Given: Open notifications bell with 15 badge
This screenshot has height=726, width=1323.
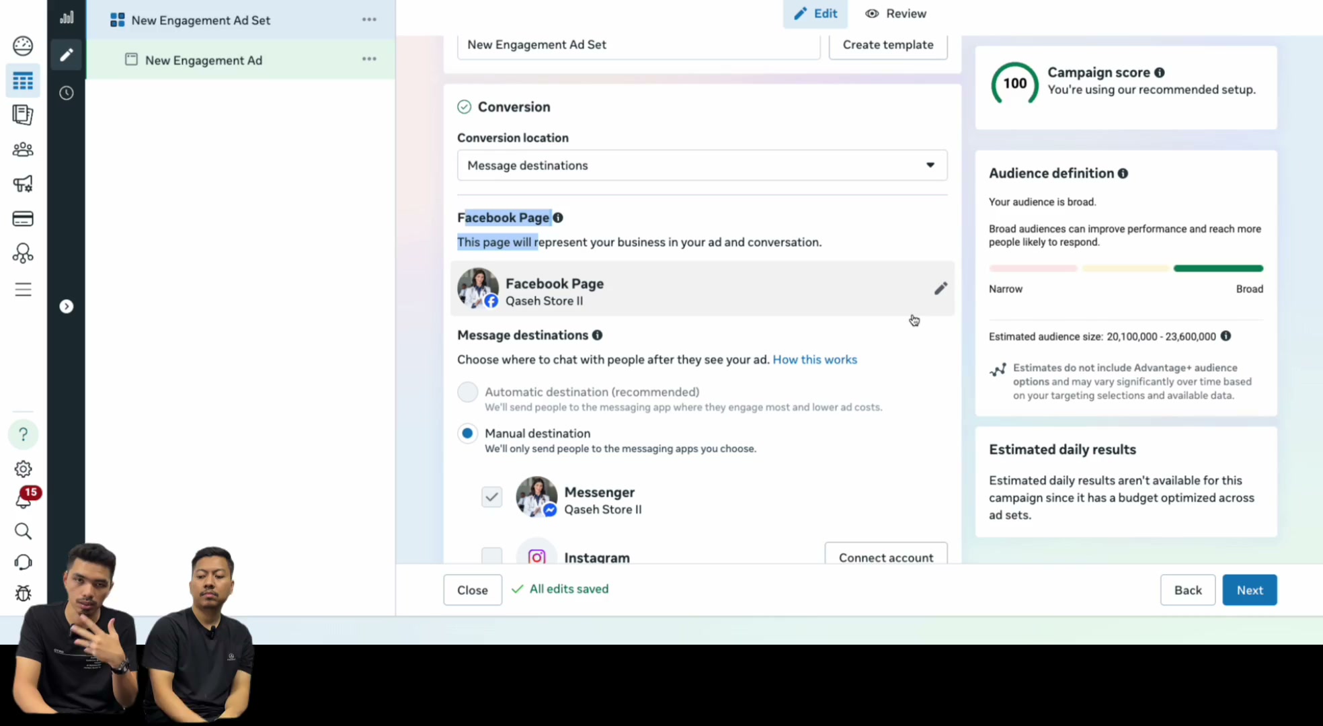Looking at the screenshot, I should [24, 499].
